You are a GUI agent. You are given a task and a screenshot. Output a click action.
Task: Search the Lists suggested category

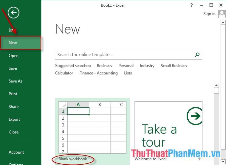(x=128, y=73)
